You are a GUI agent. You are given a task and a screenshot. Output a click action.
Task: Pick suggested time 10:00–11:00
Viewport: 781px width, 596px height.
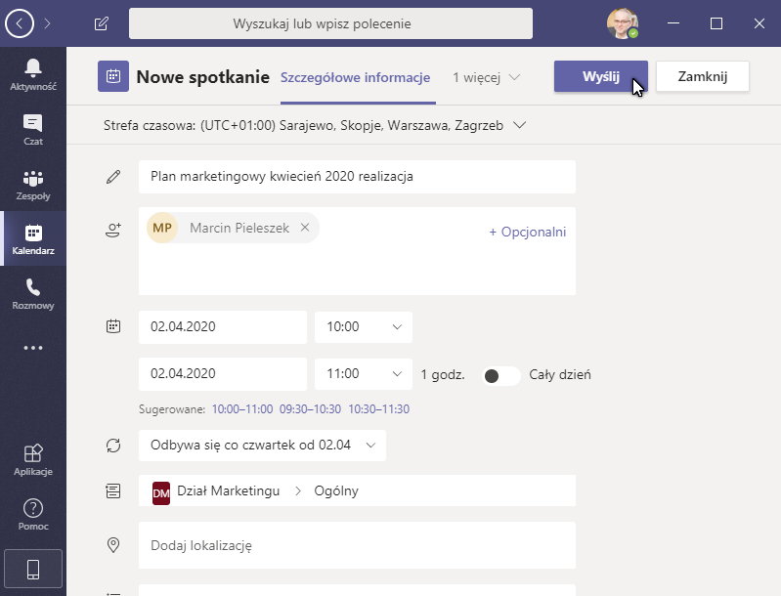242,409
